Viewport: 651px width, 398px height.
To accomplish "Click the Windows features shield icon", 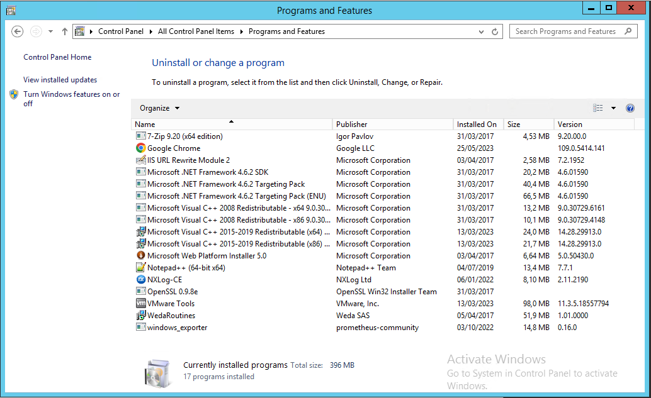I will click(14, 94).
